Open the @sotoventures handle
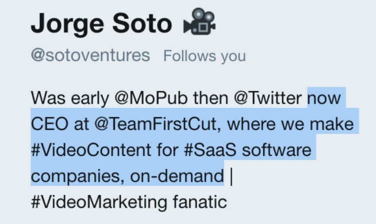The width and height of the screenshot is (376, 224). pyautogui.click(x=90, y=56)
